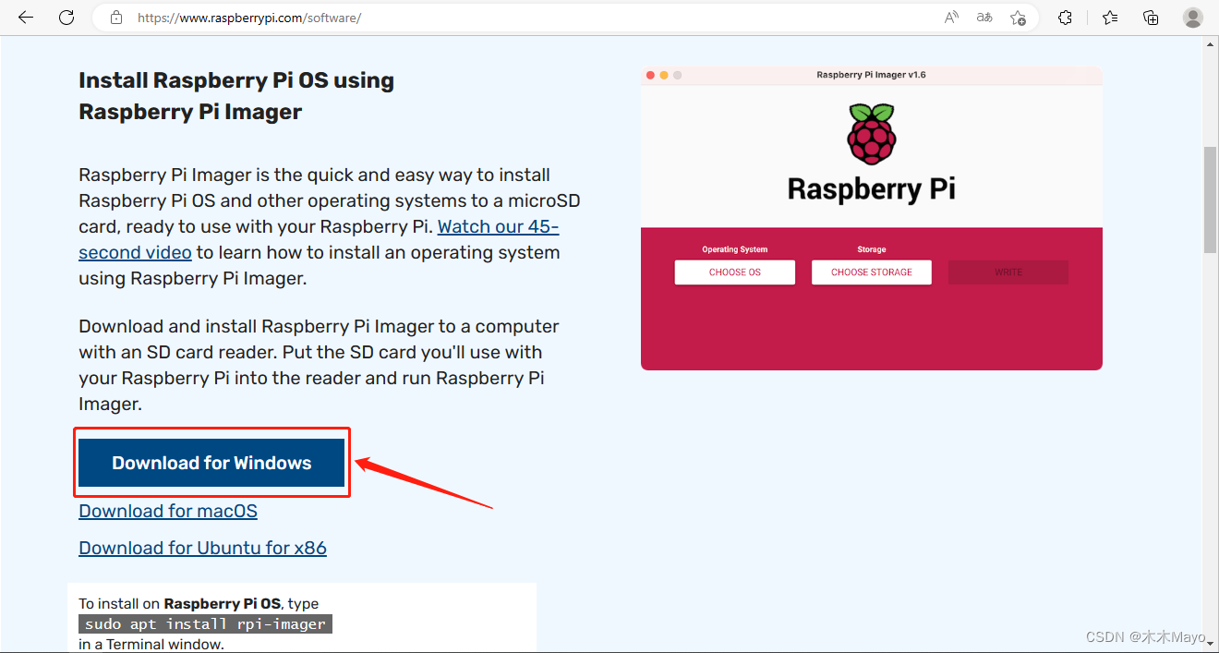Image resolution: width=1219 pixels, height=653 pixels.
Task: Click the scrollbar up arrow
Action: (x=1210, y=45)
